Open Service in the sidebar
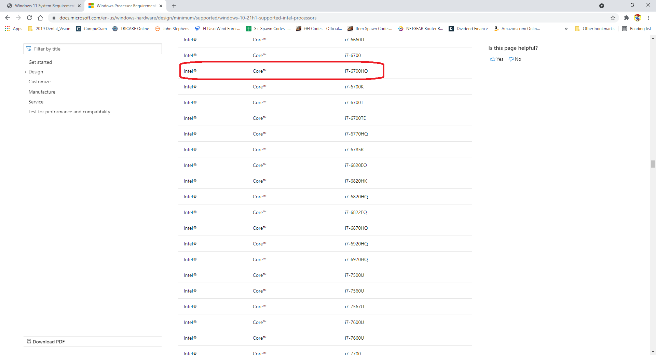The width and height of the screenshot is (656, 355). 36,102
